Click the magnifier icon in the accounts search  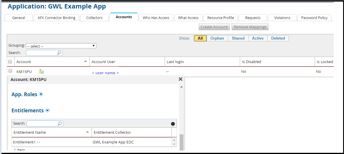tap(59, 53)
